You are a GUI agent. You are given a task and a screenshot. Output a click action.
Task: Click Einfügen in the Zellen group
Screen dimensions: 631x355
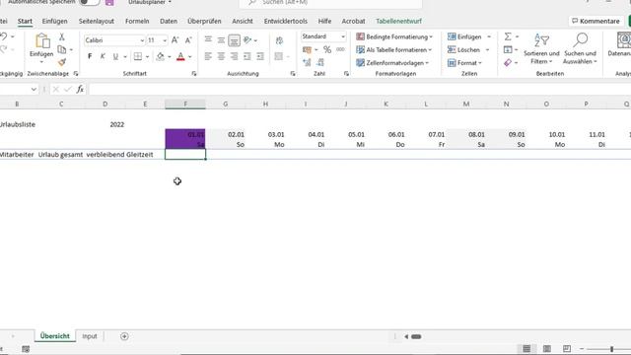tap(464, 36)
